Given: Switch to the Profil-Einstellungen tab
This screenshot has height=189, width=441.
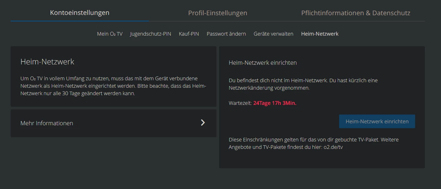Looking at the screenshot, I should [x=217, y=13].
